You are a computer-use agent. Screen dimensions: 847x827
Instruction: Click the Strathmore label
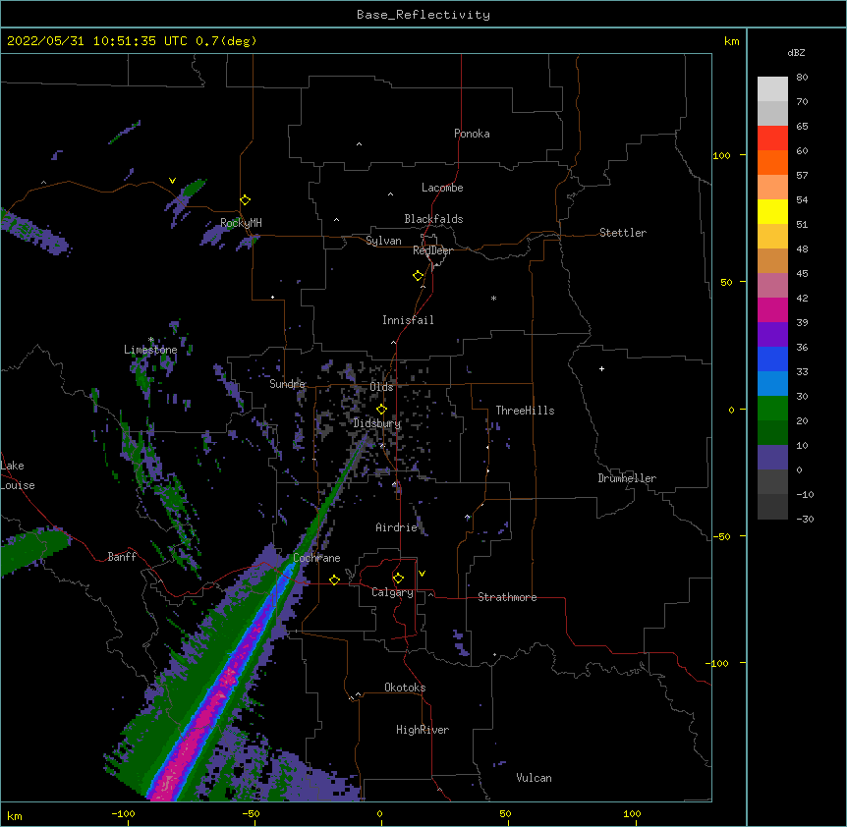tap(507, 597)
